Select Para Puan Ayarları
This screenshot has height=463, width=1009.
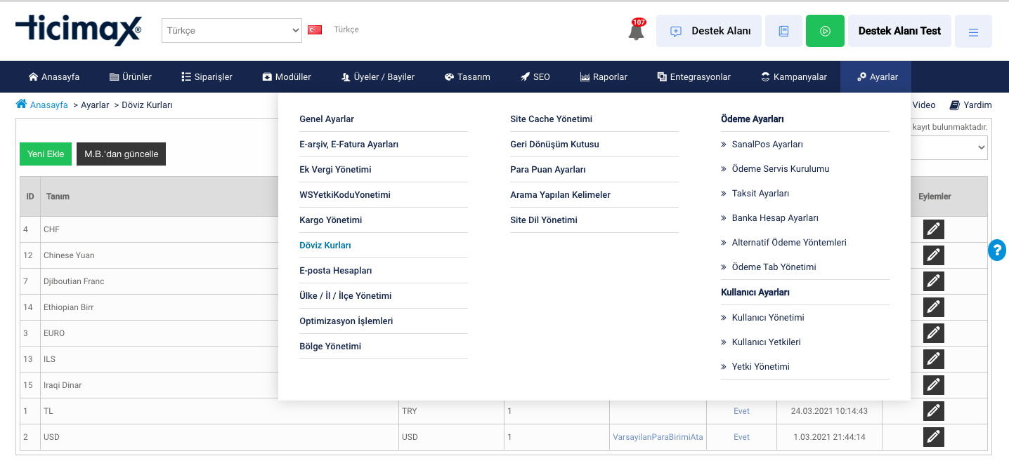point(548,170)
